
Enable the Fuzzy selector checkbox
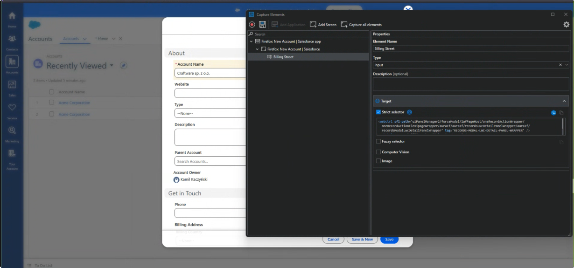click(x=378, y=141)
